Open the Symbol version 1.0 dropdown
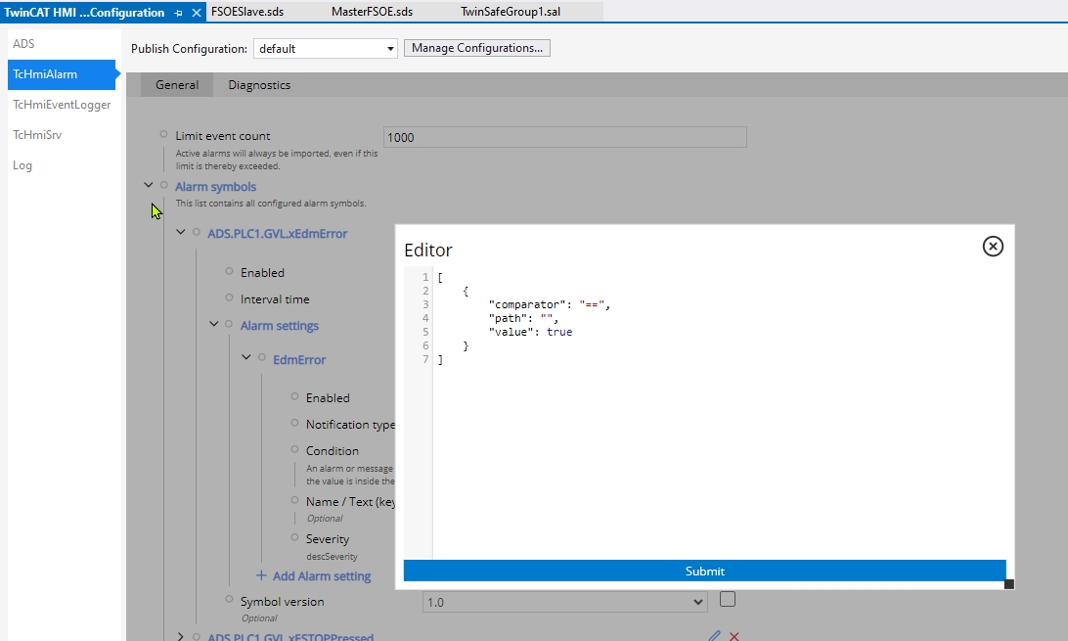This screenshot has height=641, width=1068. [x=564, y=602]
